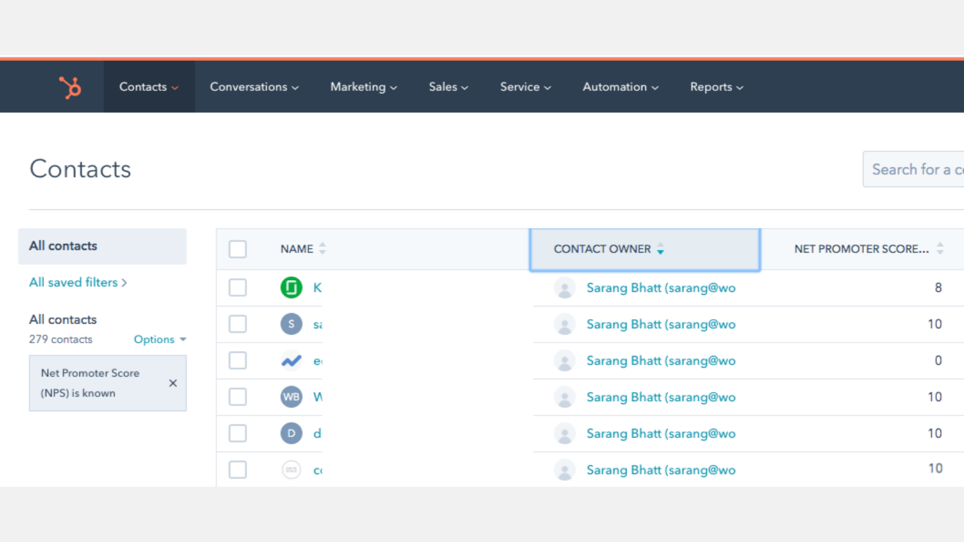Switch to the Service menu
The image size is (964, 542).
coord(524,87)
